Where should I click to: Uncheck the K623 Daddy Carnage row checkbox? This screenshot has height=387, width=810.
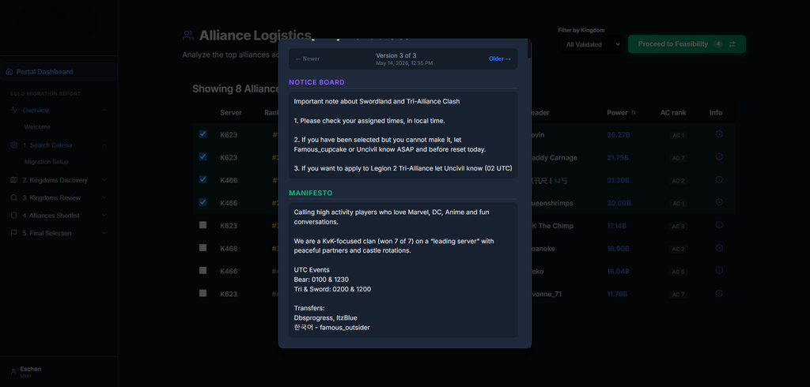pyautogui.click(x=203, y=157)
